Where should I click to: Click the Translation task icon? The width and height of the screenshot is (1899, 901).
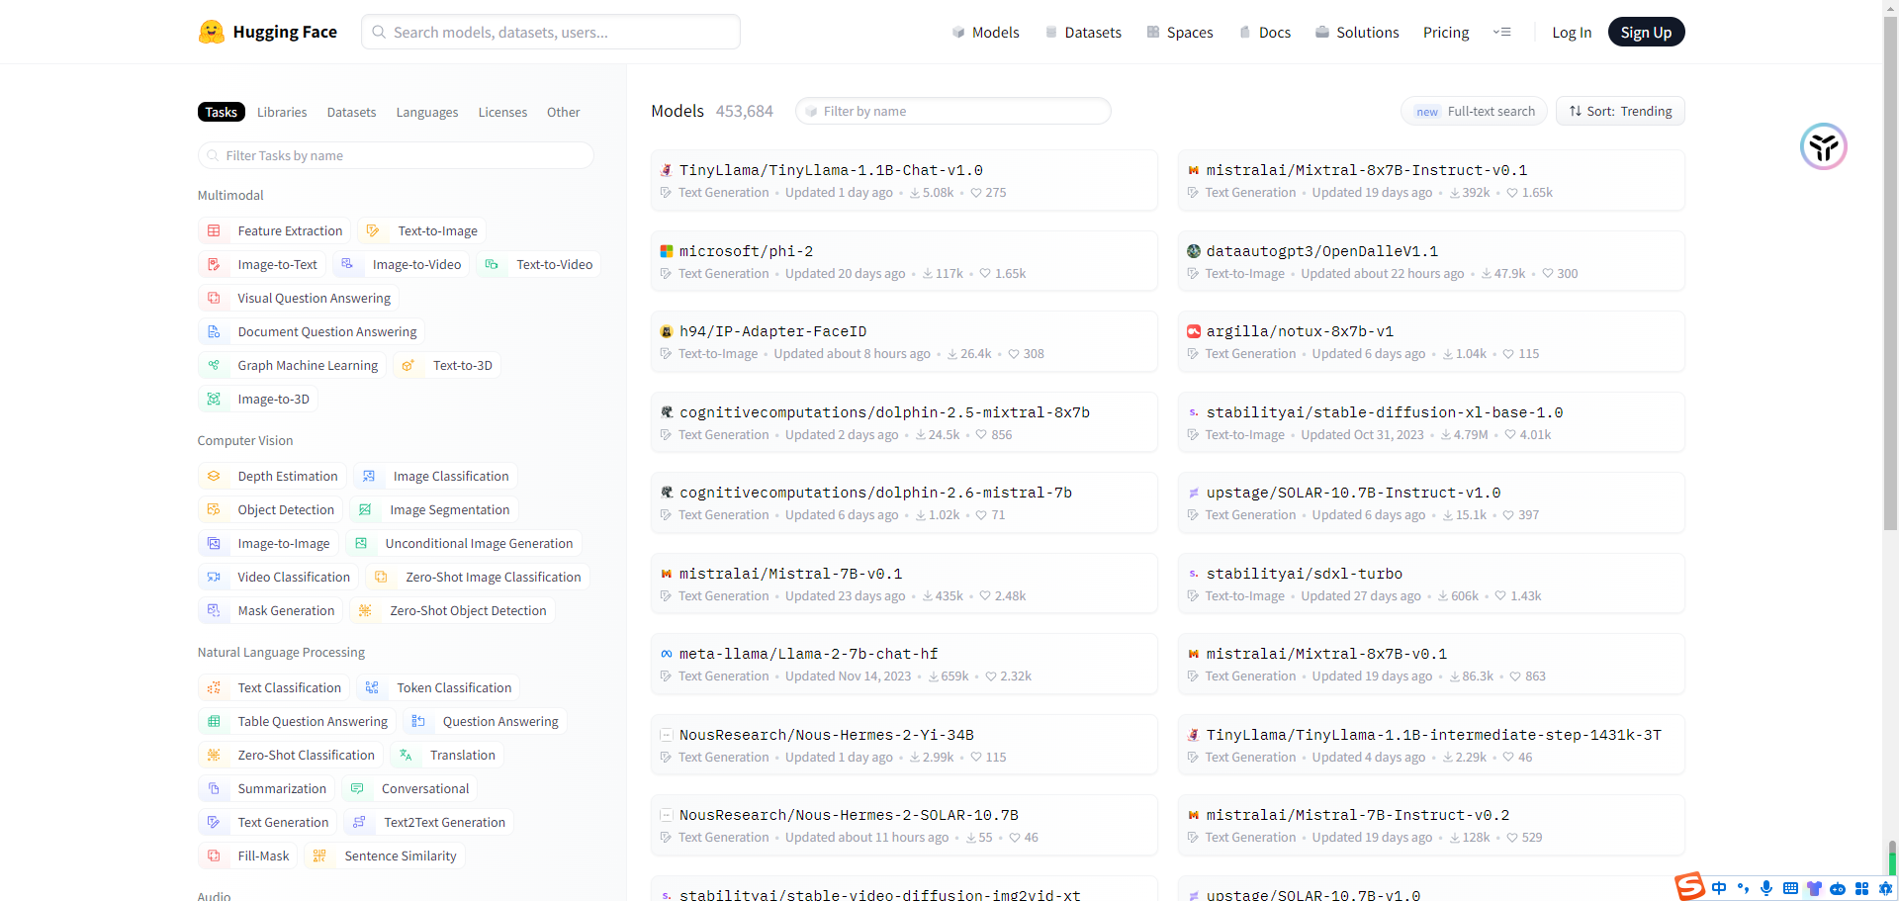406,755
